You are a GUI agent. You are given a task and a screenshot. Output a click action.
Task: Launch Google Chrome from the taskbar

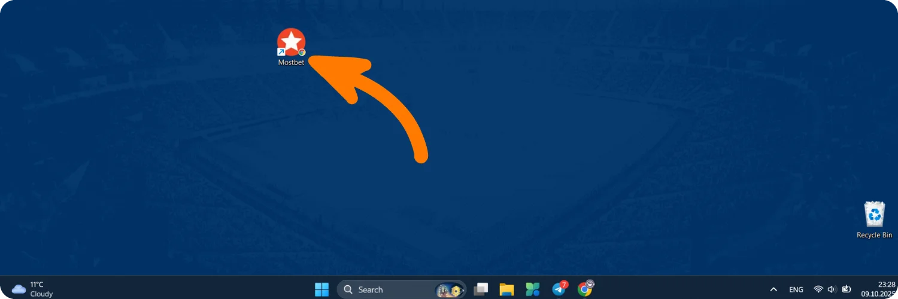point(585,289)
